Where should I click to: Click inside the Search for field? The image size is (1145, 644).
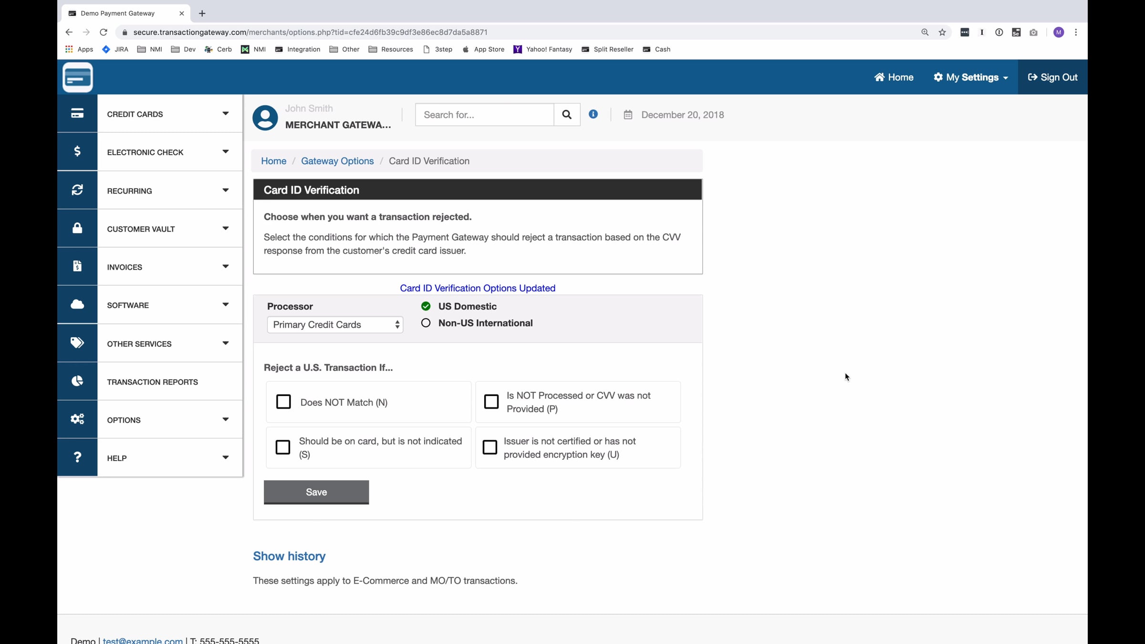click(x=485, y=114)
